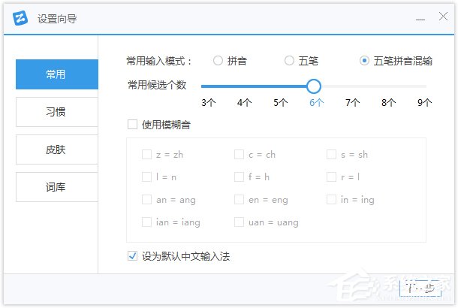Set candidate count to 7个
Screen dimensions: 458x308
pos(353,102)
